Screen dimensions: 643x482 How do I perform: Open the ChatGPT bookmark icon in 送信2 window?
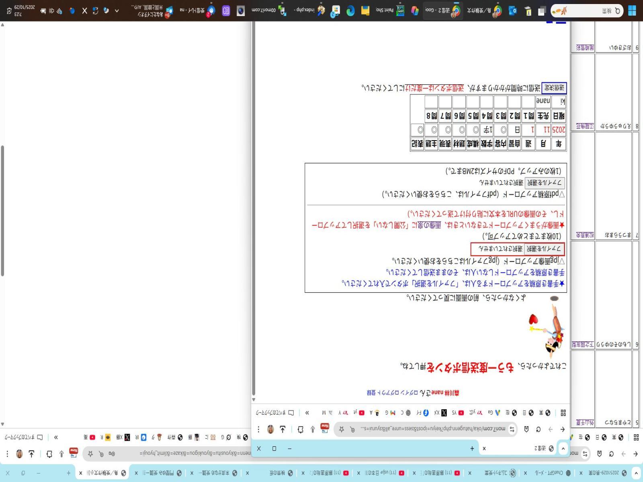[408, 413]
